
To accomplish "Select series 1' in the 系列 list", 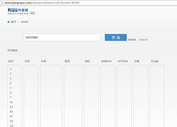I will click(11, 69).
